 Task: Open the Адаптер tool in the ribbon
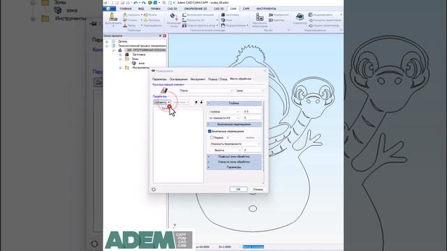click(277, 20)
